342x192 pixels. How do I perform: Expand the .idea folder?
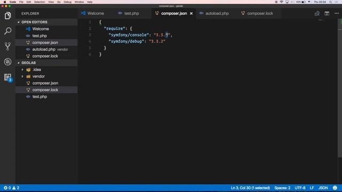coord(46,70)
